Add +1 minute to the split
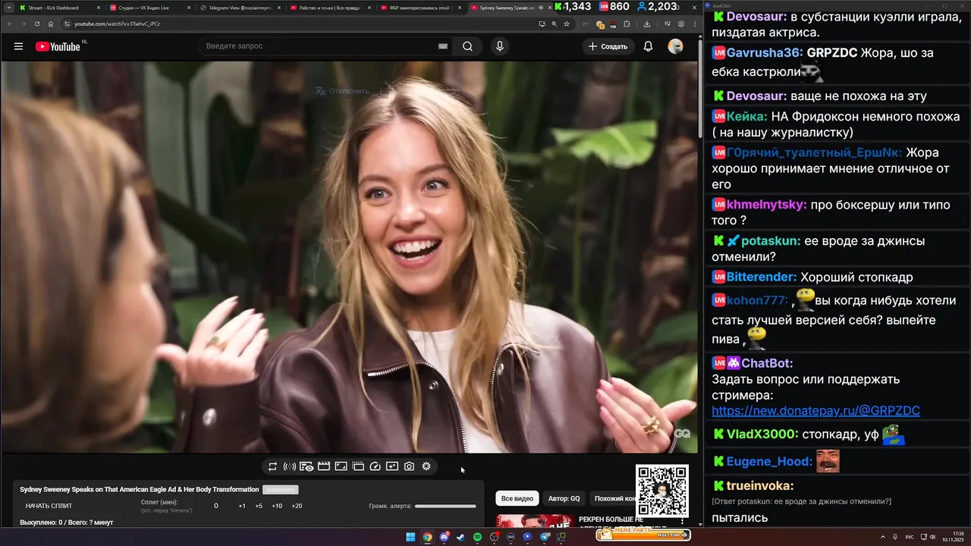This screenshot has width=971, height=546. click(x=242, y=506)
